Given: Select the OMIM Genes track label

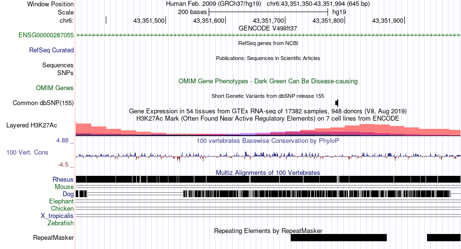Looking at the screenshot, I should pyautogui.click(x=55, y=88).
